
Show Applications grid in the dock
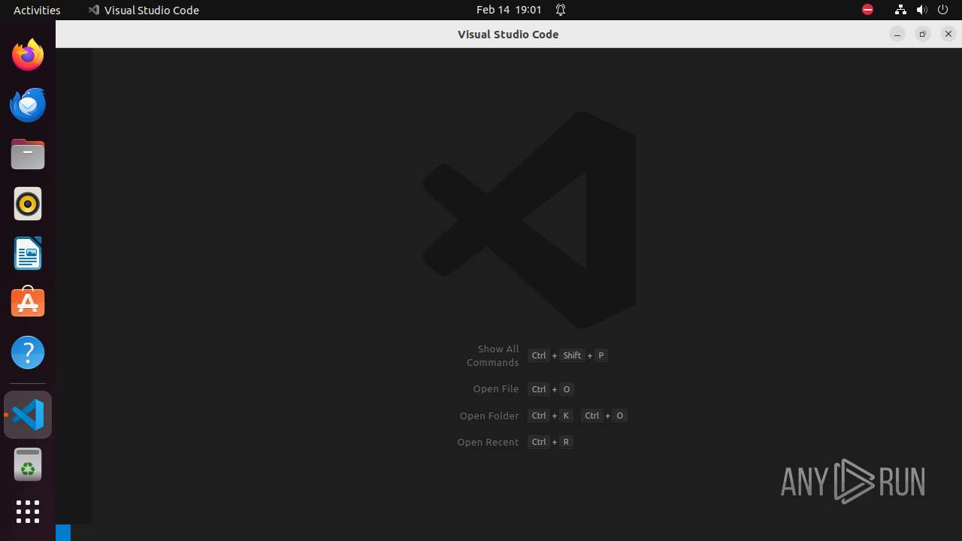tap(28, 512)
